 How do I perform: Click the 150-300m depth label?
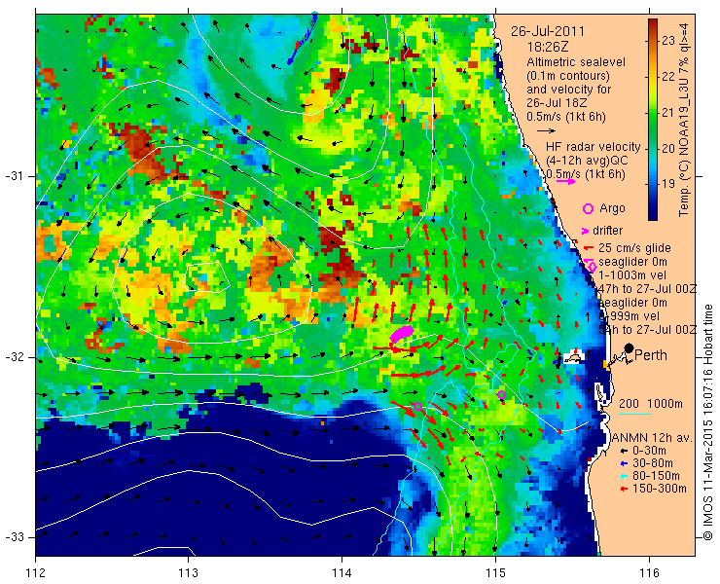(660, 489)
